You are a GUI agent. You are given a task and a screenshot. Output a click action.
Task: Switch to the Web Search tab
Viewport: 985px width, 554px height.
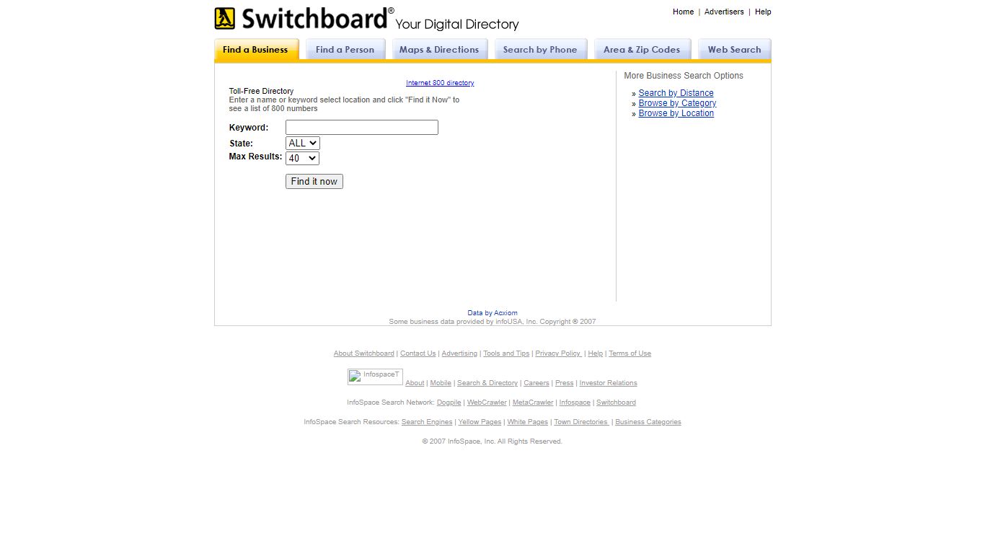[734, 49]
